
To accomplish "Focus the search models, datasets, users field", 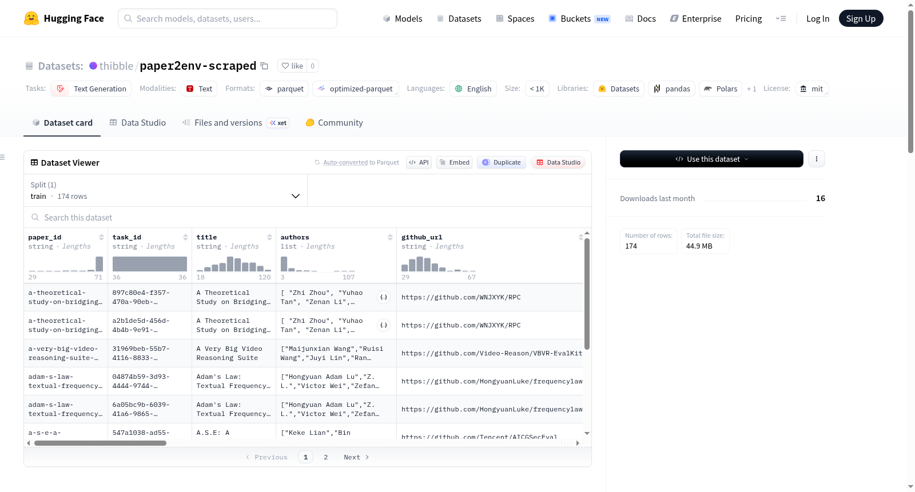I will tap(228, 18).
